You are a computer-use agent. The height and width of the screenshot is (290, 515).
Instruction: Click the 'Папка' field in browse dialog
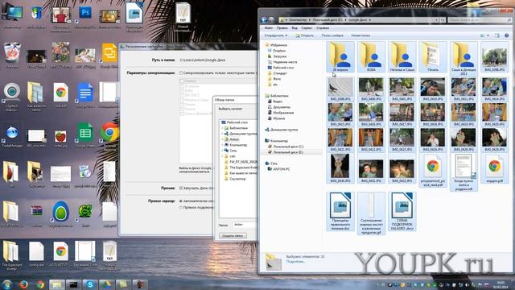coord(245,225)
